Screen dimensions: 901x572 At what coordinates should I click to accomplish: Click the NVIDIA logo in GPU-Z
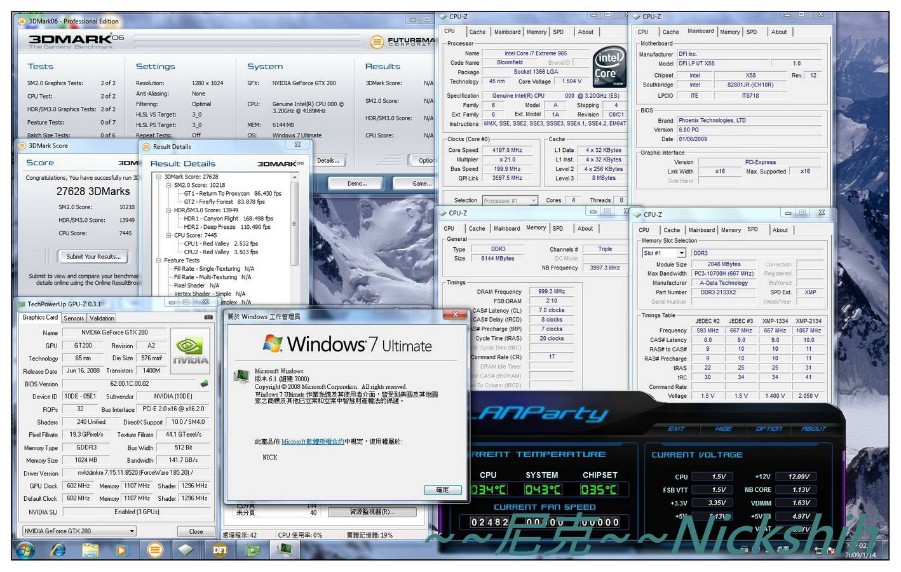pos(191,350)
